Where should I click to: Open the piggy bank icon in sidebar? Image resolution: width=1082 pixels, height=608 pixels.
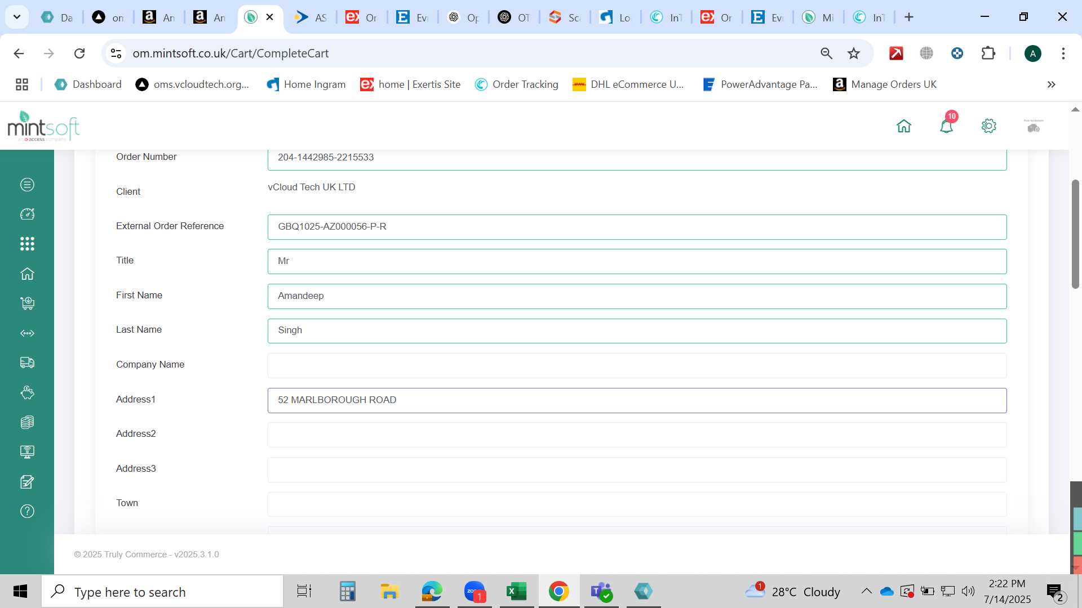[27, 392]
